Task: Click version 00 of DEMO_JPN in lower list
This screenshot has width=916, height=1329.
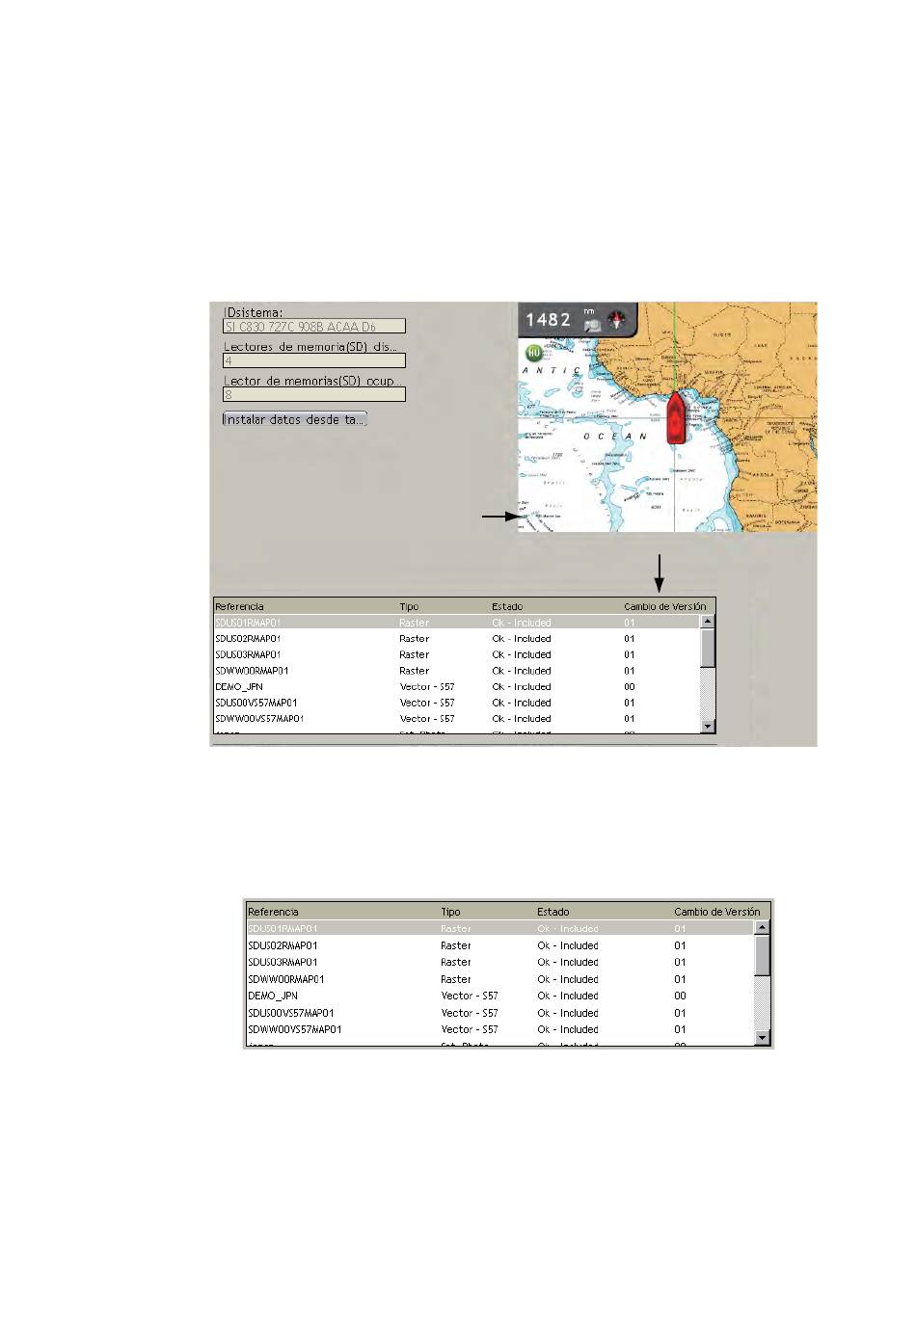Action: pyautogui.click(x=681, y=996)
